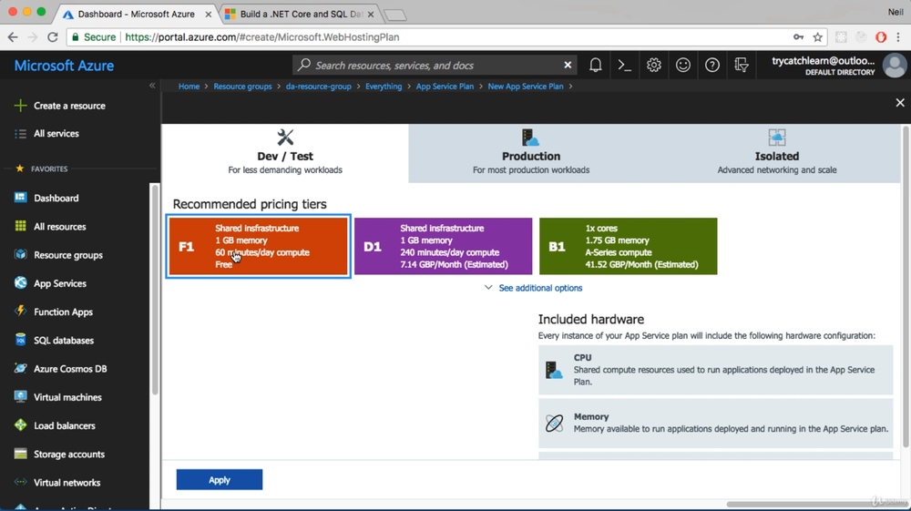Open Everything breadcrumb link
The width and height of the screenshot is (911, 511).
click(x=384, y=86)
